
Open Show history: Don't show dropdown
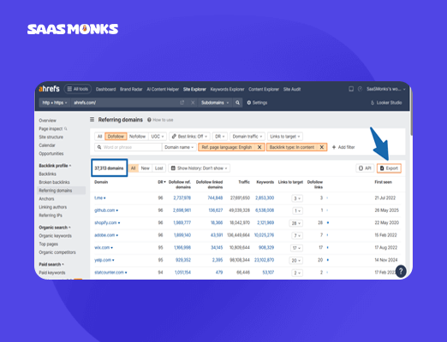coord(199,168)
